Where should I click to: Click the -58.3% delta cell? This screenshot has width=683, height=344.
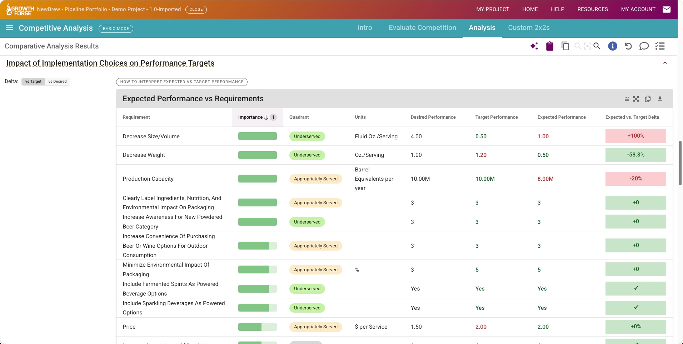[x=635, y=155]
